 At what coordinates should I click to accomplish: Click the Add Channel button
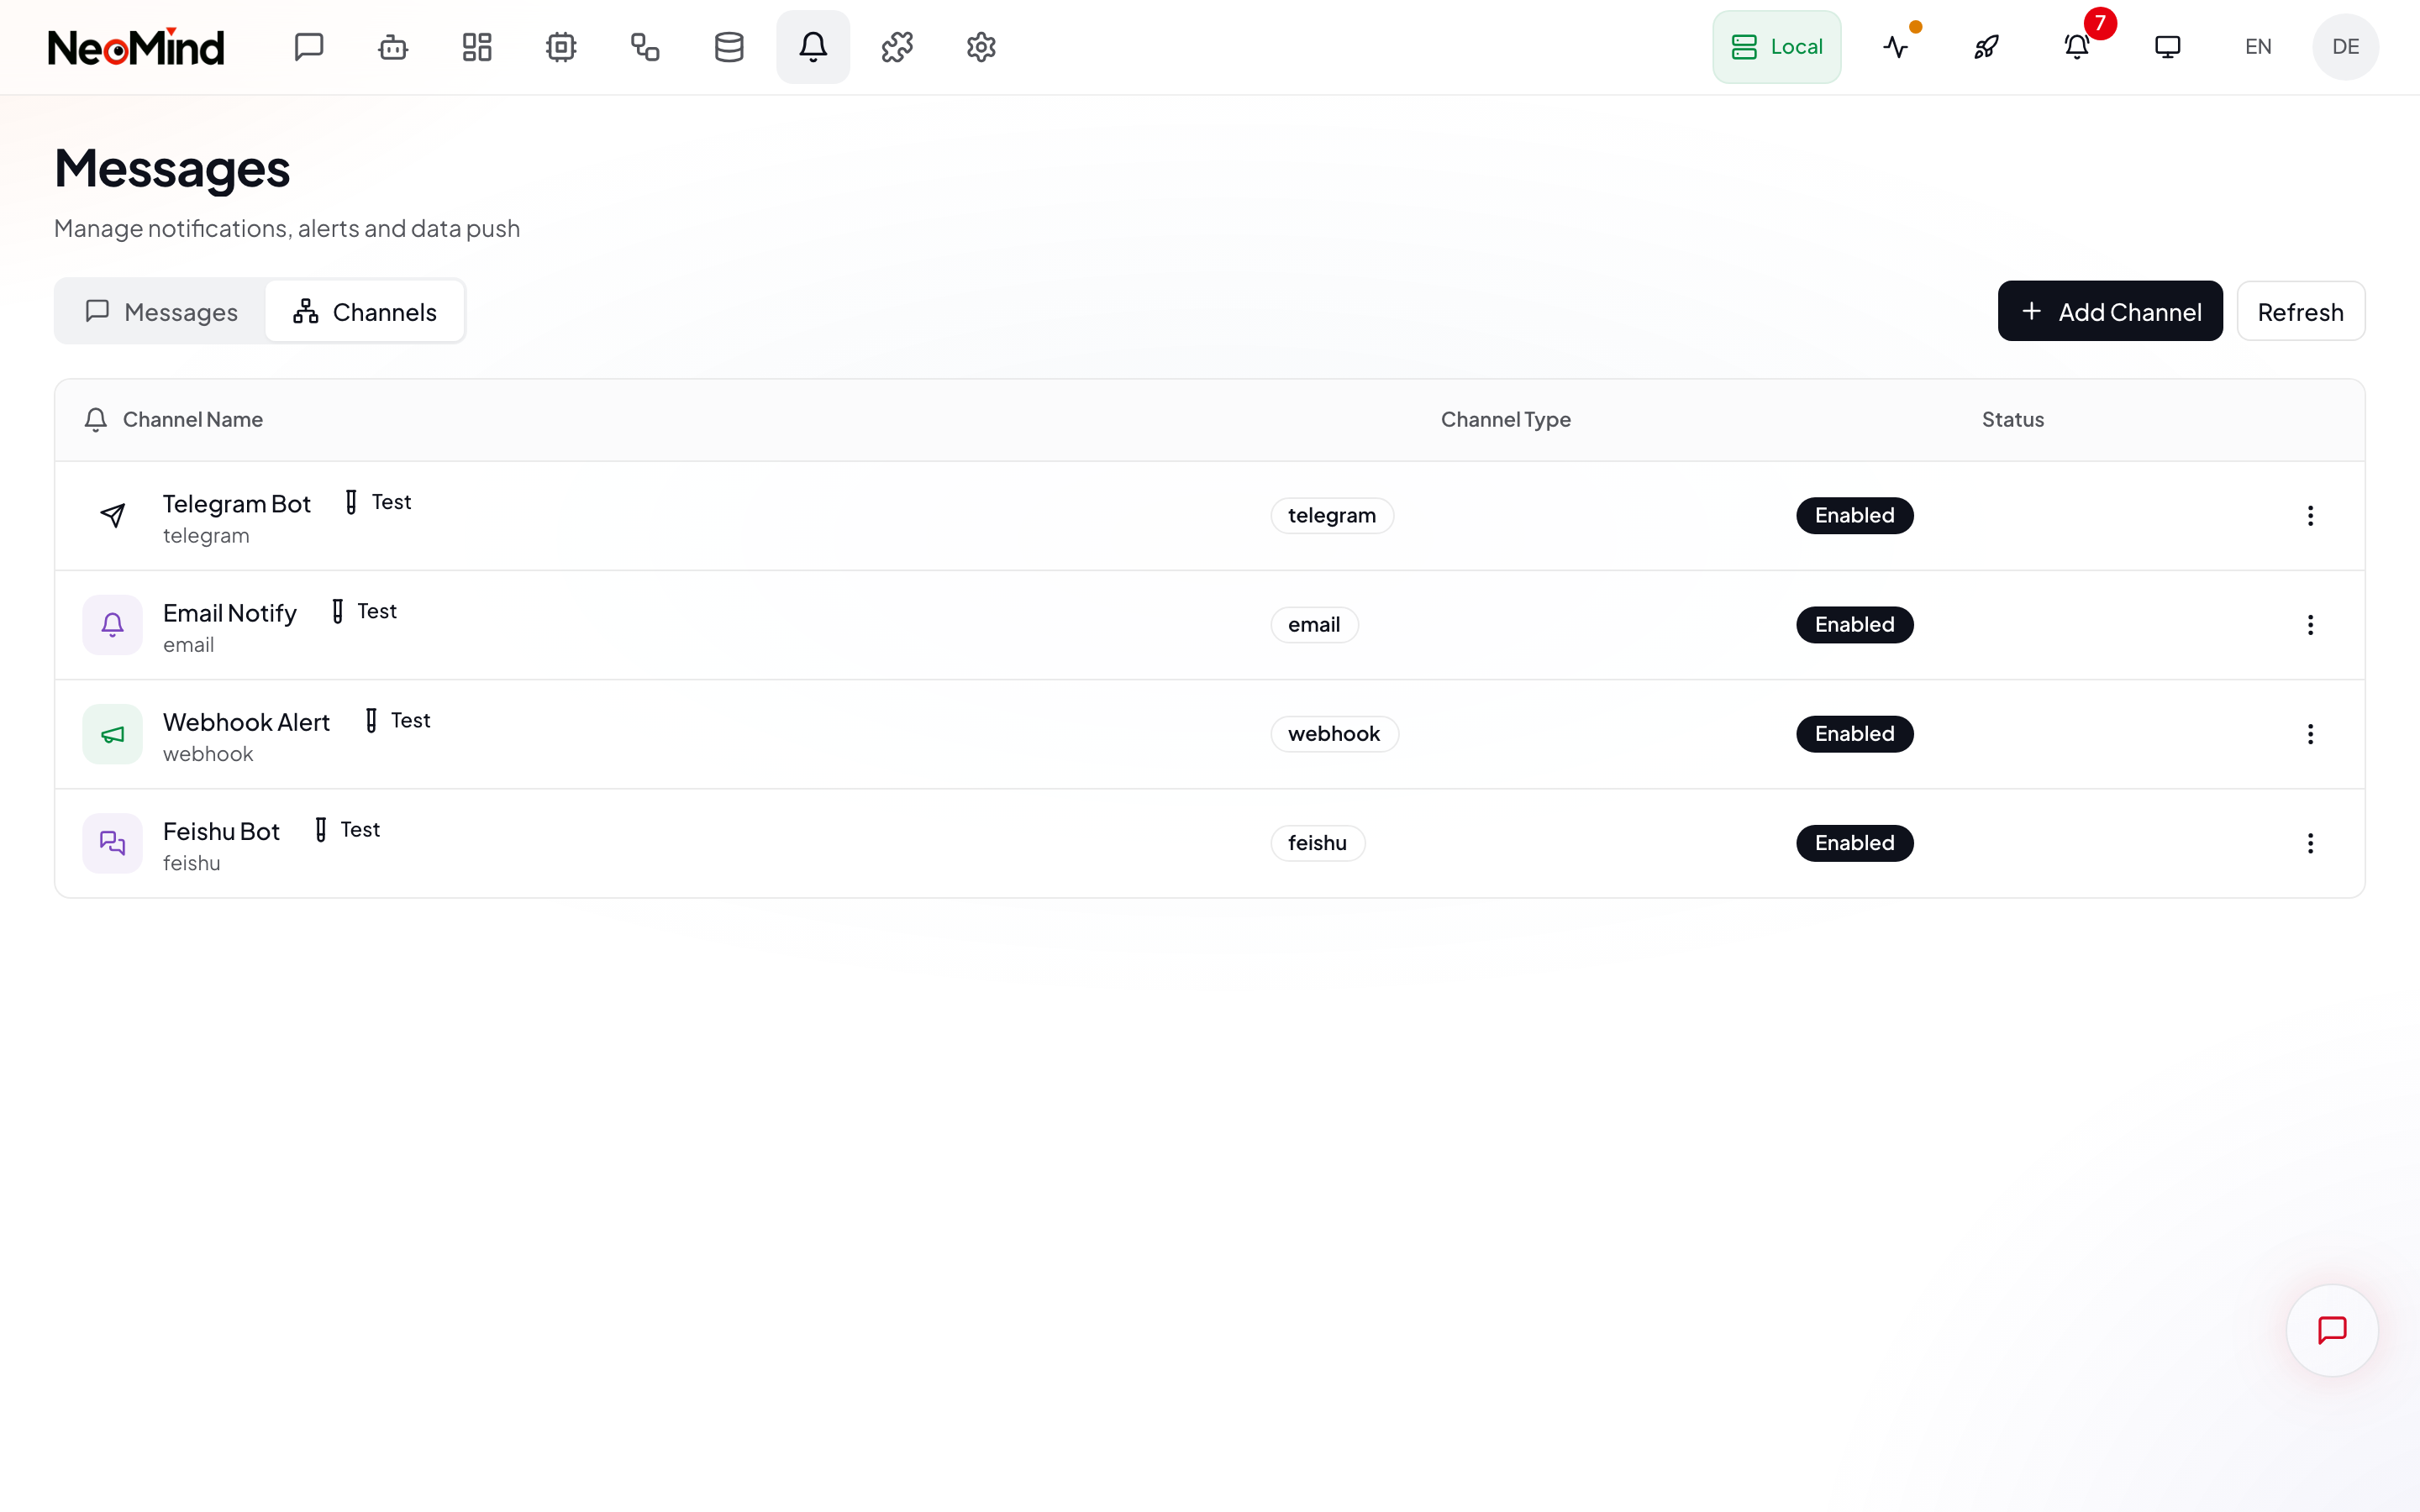pos(2110,312)
